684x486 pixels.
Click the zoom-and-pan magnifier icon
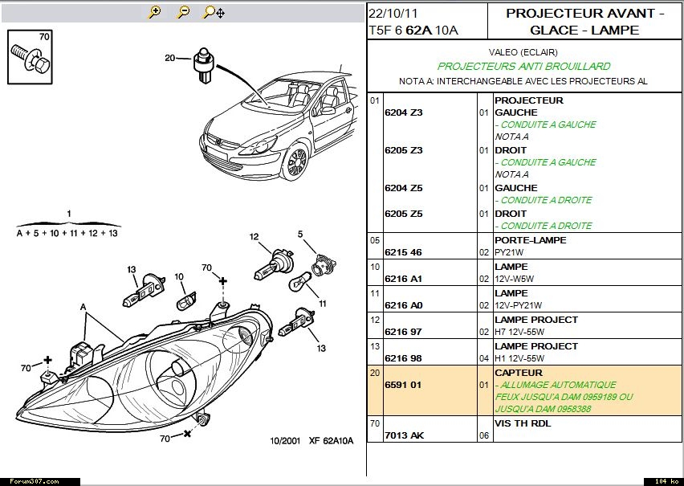pyautogui.click(x=214, y=12)
